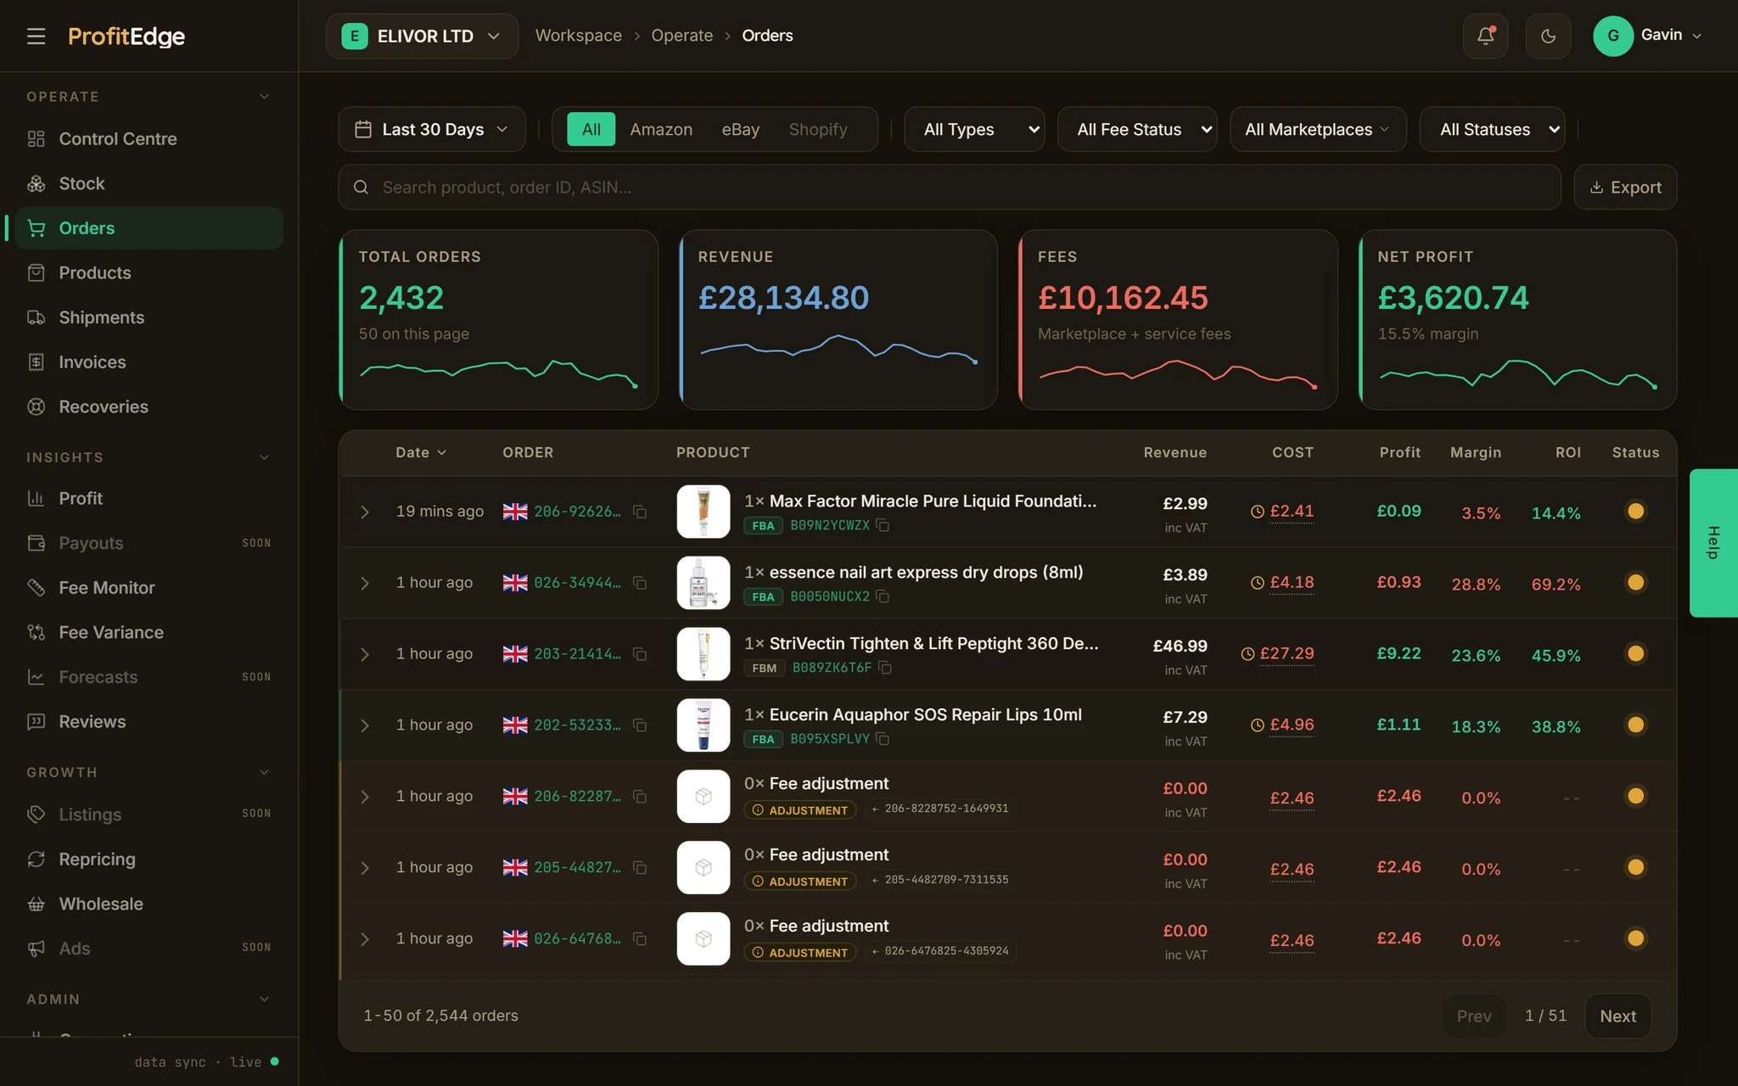Copy ASIN B089ZK6T6F
The width and height of the screenshot is (1738, 1086).
(x=885, y=668)
